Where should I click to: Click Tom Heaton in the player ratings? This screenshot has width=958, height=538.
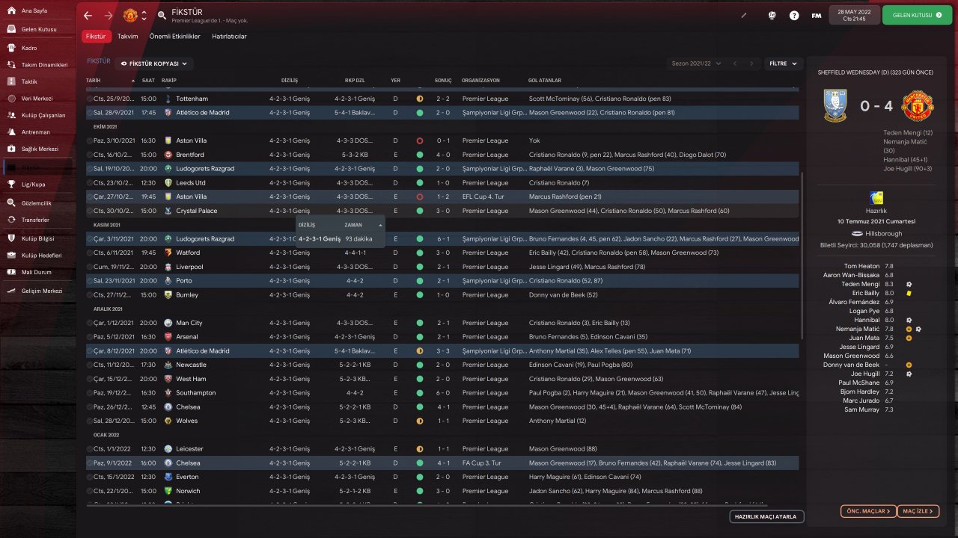[x=861, y=266]
